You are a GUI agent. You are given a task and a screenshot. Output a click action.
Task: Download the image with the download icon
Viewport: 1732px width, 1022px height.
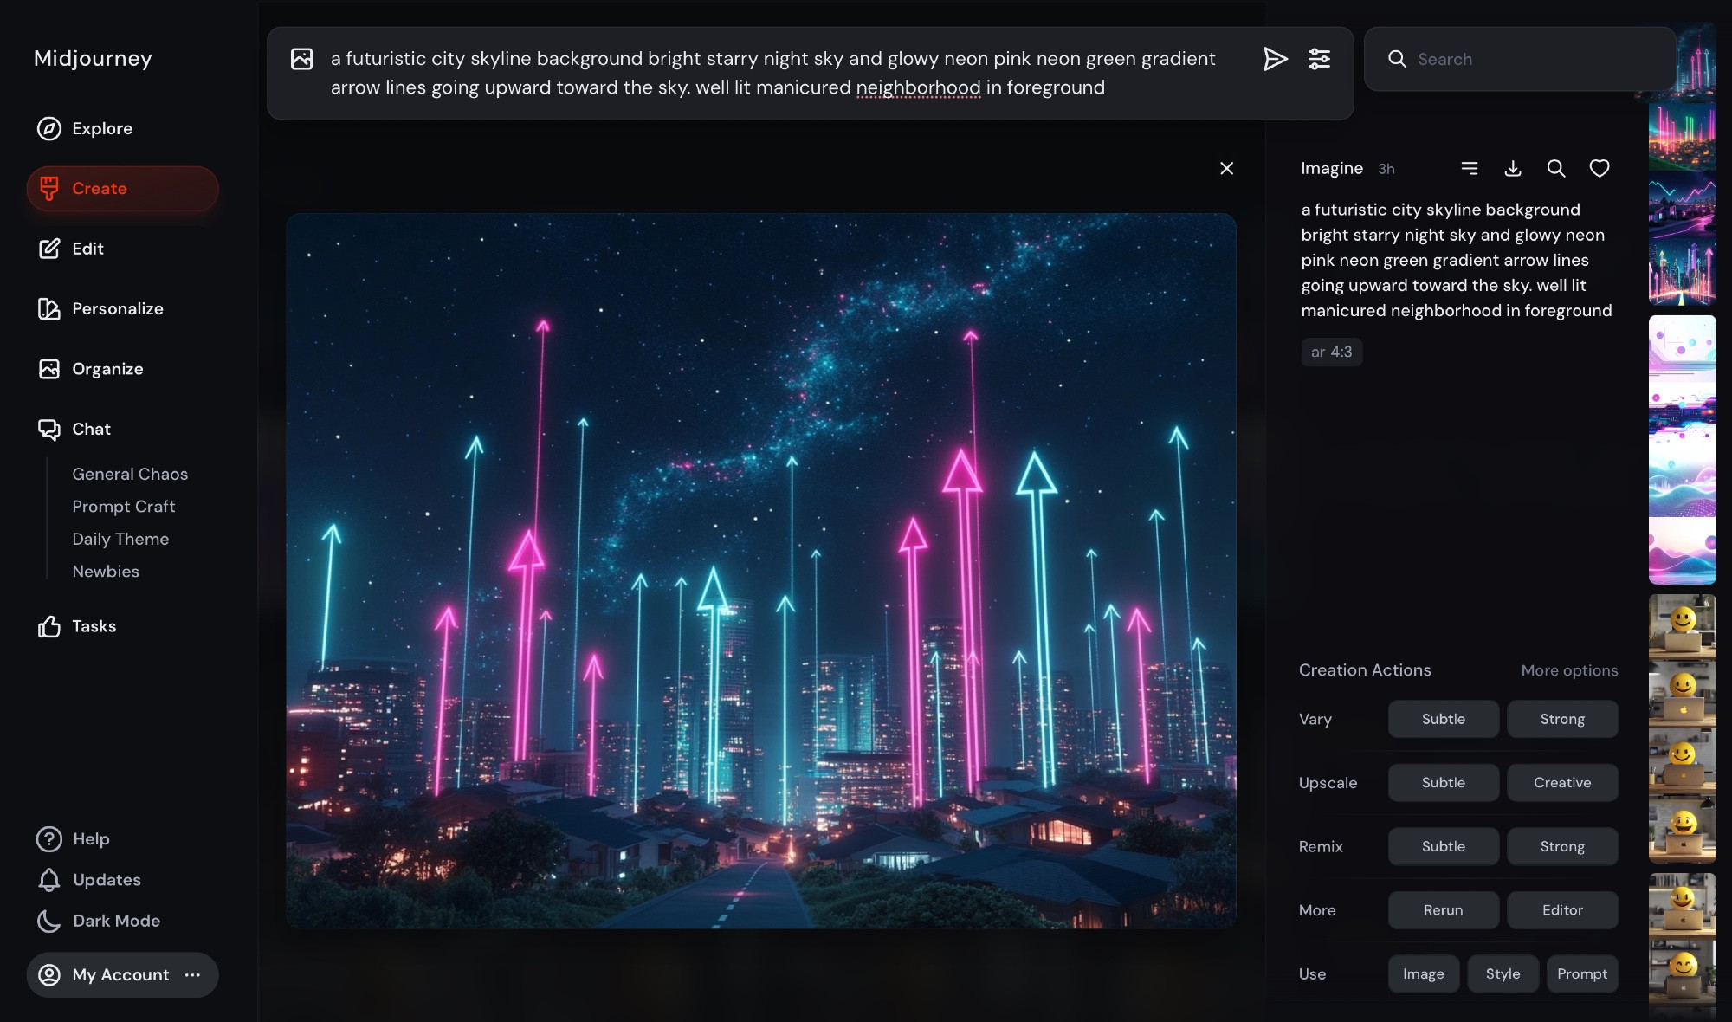1513,168
